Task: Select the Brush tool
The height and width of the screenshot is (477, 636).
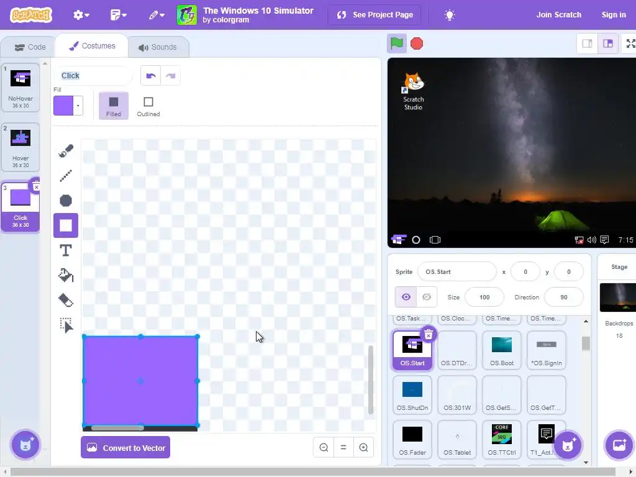Action: coord(66,151)
